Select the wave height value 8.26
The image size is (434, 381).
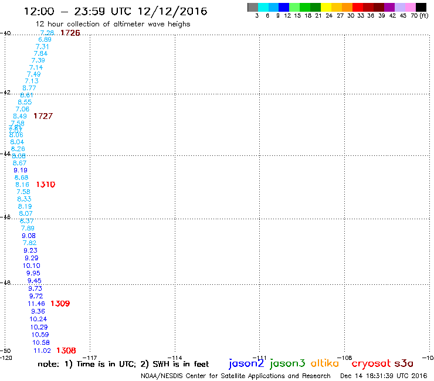click(x=18, y=149)
